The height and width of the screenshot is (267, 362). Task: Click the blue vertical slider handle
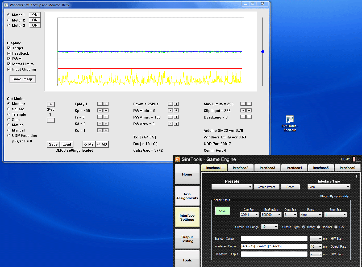click(x=263, y=51)
